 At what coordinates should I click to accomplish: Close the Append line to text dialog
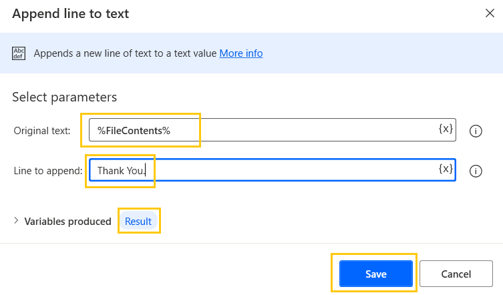(x=490, y=13)
